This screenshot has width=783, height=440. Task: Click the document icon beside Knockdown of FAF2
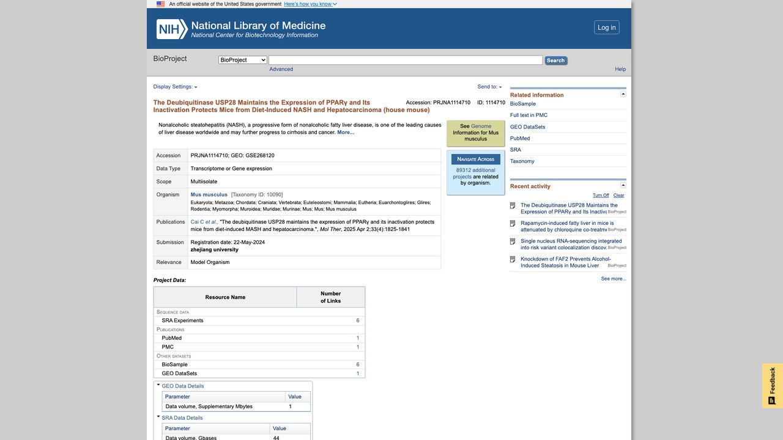pos(513,260)
